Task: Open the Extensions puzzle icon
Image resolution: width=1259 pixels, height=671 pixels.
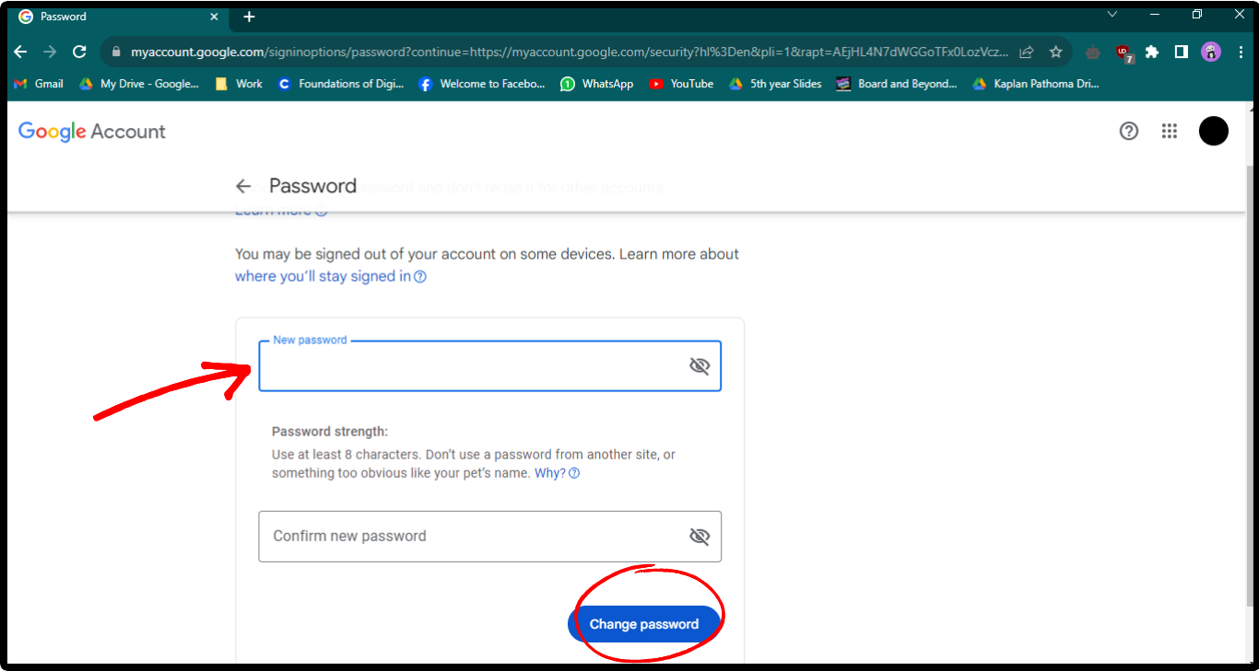Action: click(x=1152, y=52)
